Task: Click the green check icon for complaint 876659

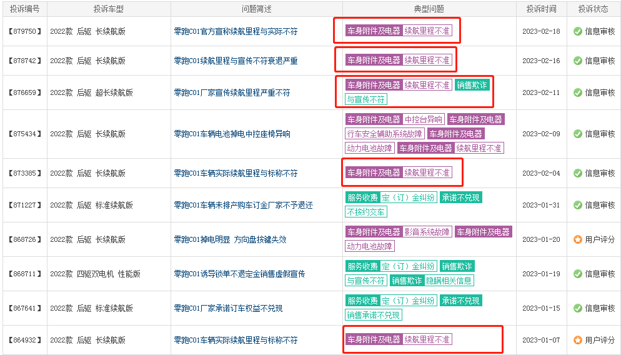Action: (578, 92)
